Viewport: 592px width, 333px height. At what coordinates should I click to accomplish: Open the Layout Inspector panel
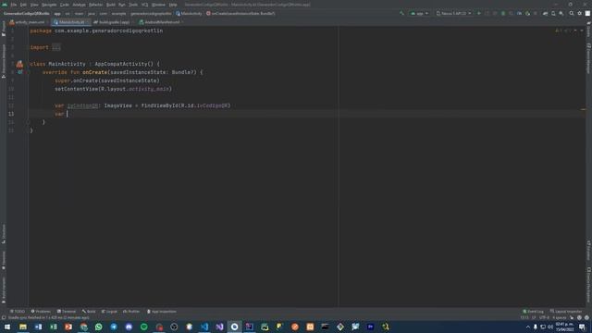[x=566, y=312]
